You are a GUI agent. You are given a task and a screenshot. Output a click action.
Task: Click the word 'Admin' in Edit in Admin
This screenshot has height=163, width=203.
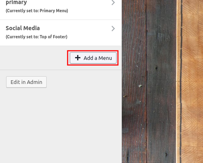[x=35, y=82]
